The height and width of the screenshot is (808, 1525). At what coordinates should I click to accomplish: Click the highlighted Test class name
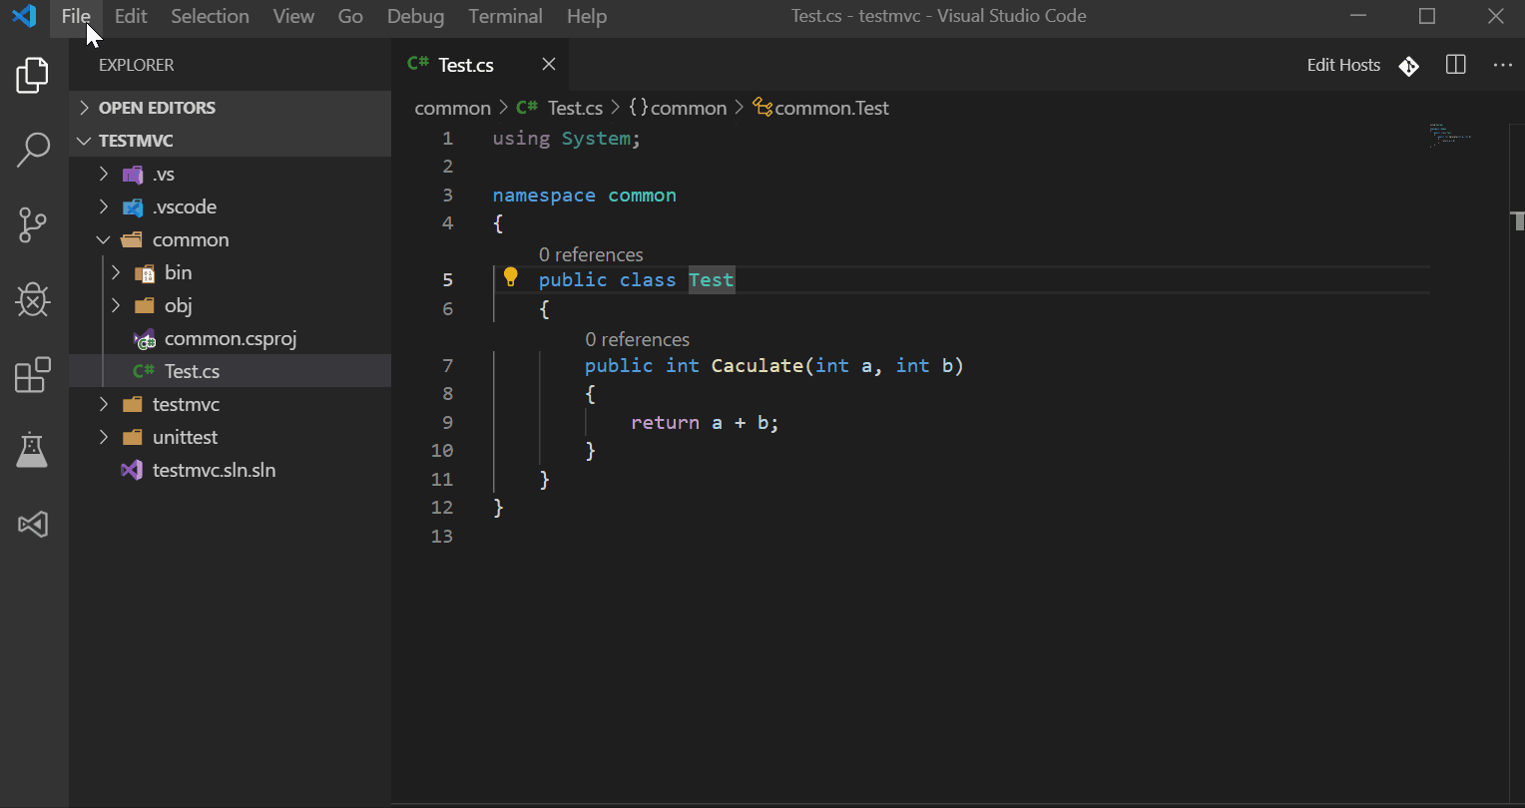(x=712, y=280)
